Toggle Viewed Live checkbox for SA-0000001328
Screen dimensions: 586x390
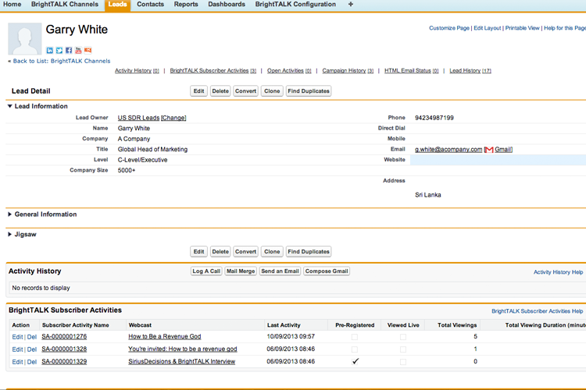[x=403, y=349]
